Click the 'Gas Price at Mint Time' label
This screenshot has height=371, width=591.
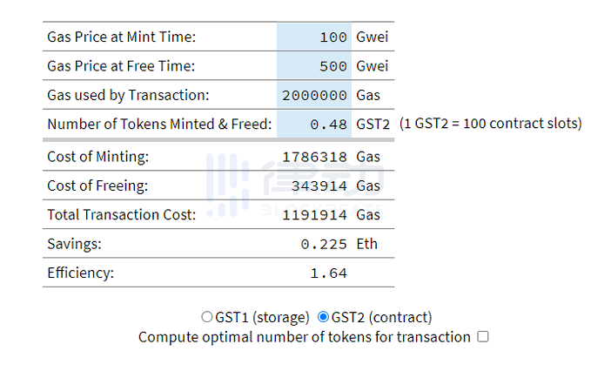pos(121,37)
